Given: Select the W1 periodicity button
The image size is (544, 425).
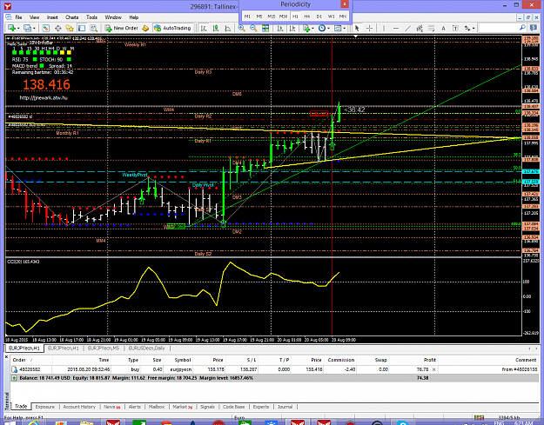Looking at the screenshot, I should pyautogui.click(x=331, y=17).
